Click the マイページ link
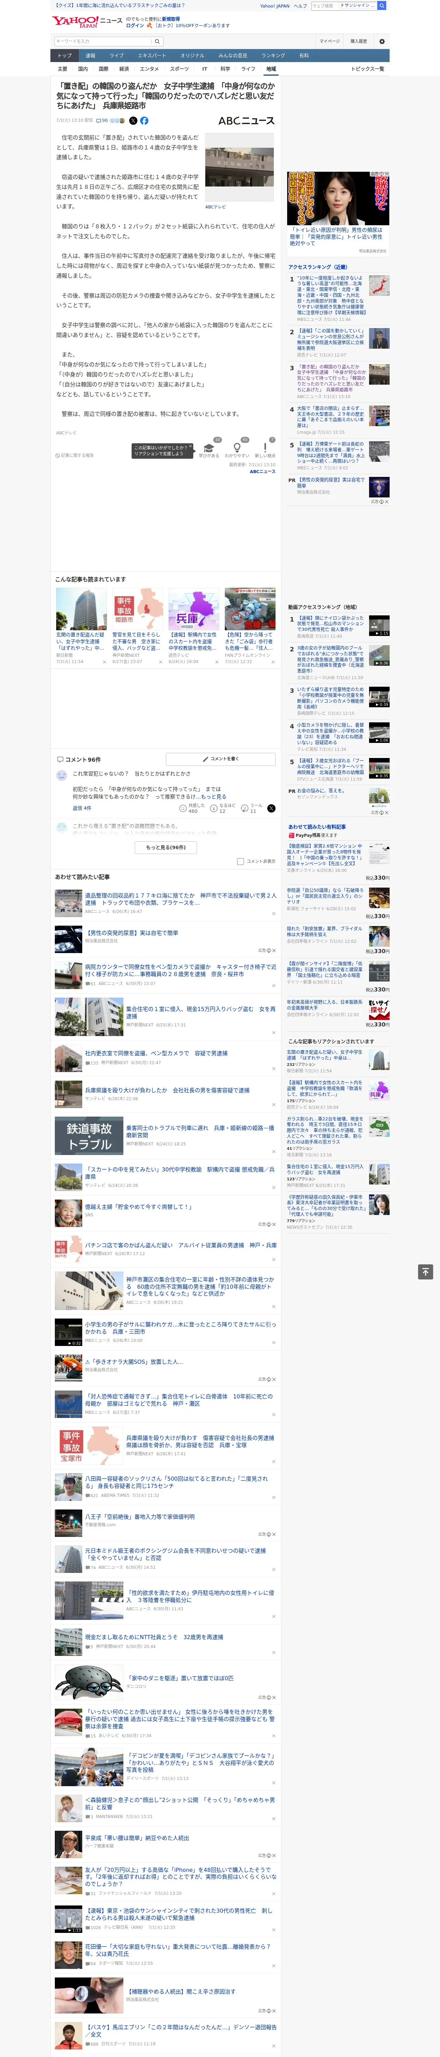Viewport: 440px width, 2057px height. [329, 41]
